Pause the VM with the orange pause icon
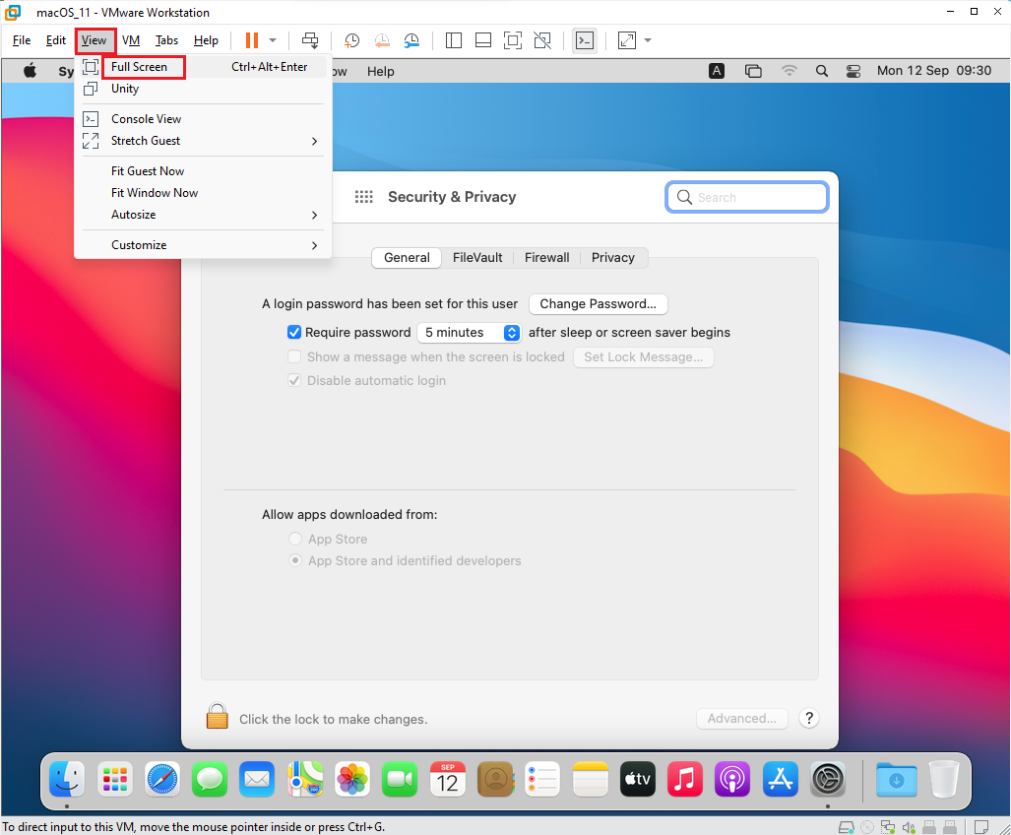 [251, 40]
